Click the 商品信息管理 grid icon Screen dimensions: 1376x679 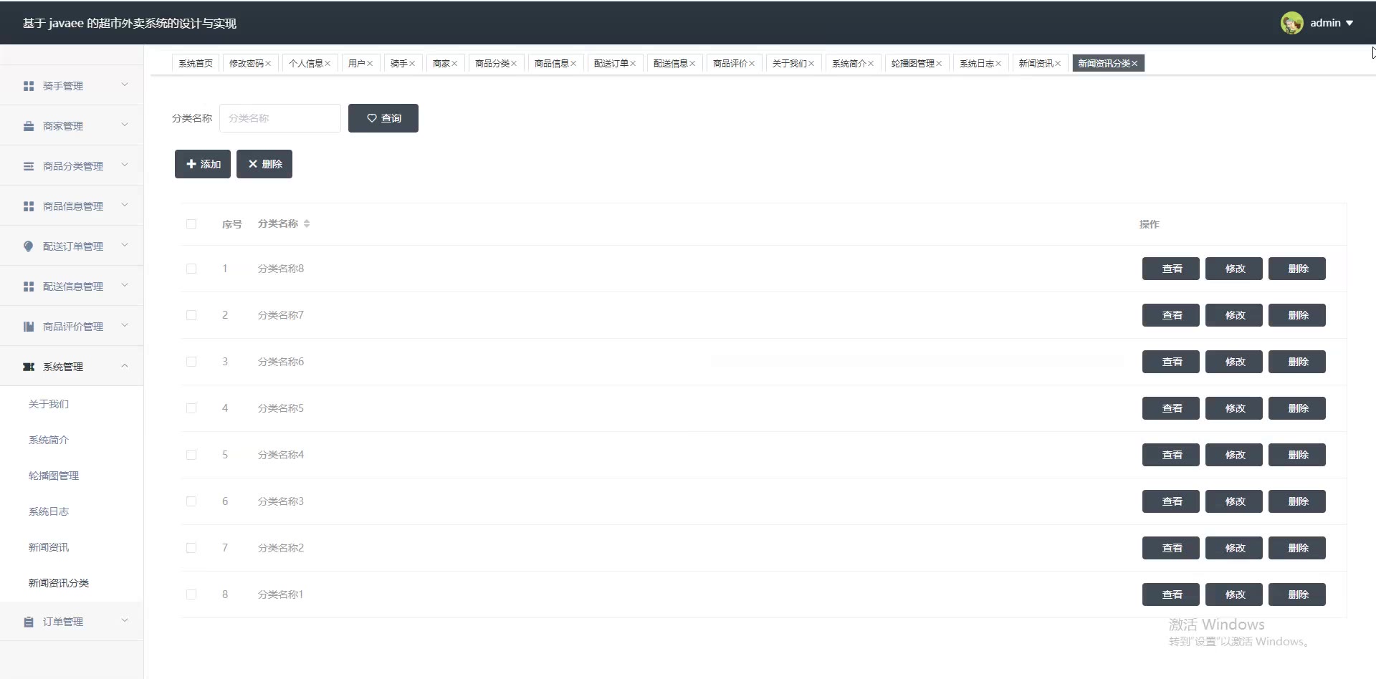[29, 206]
